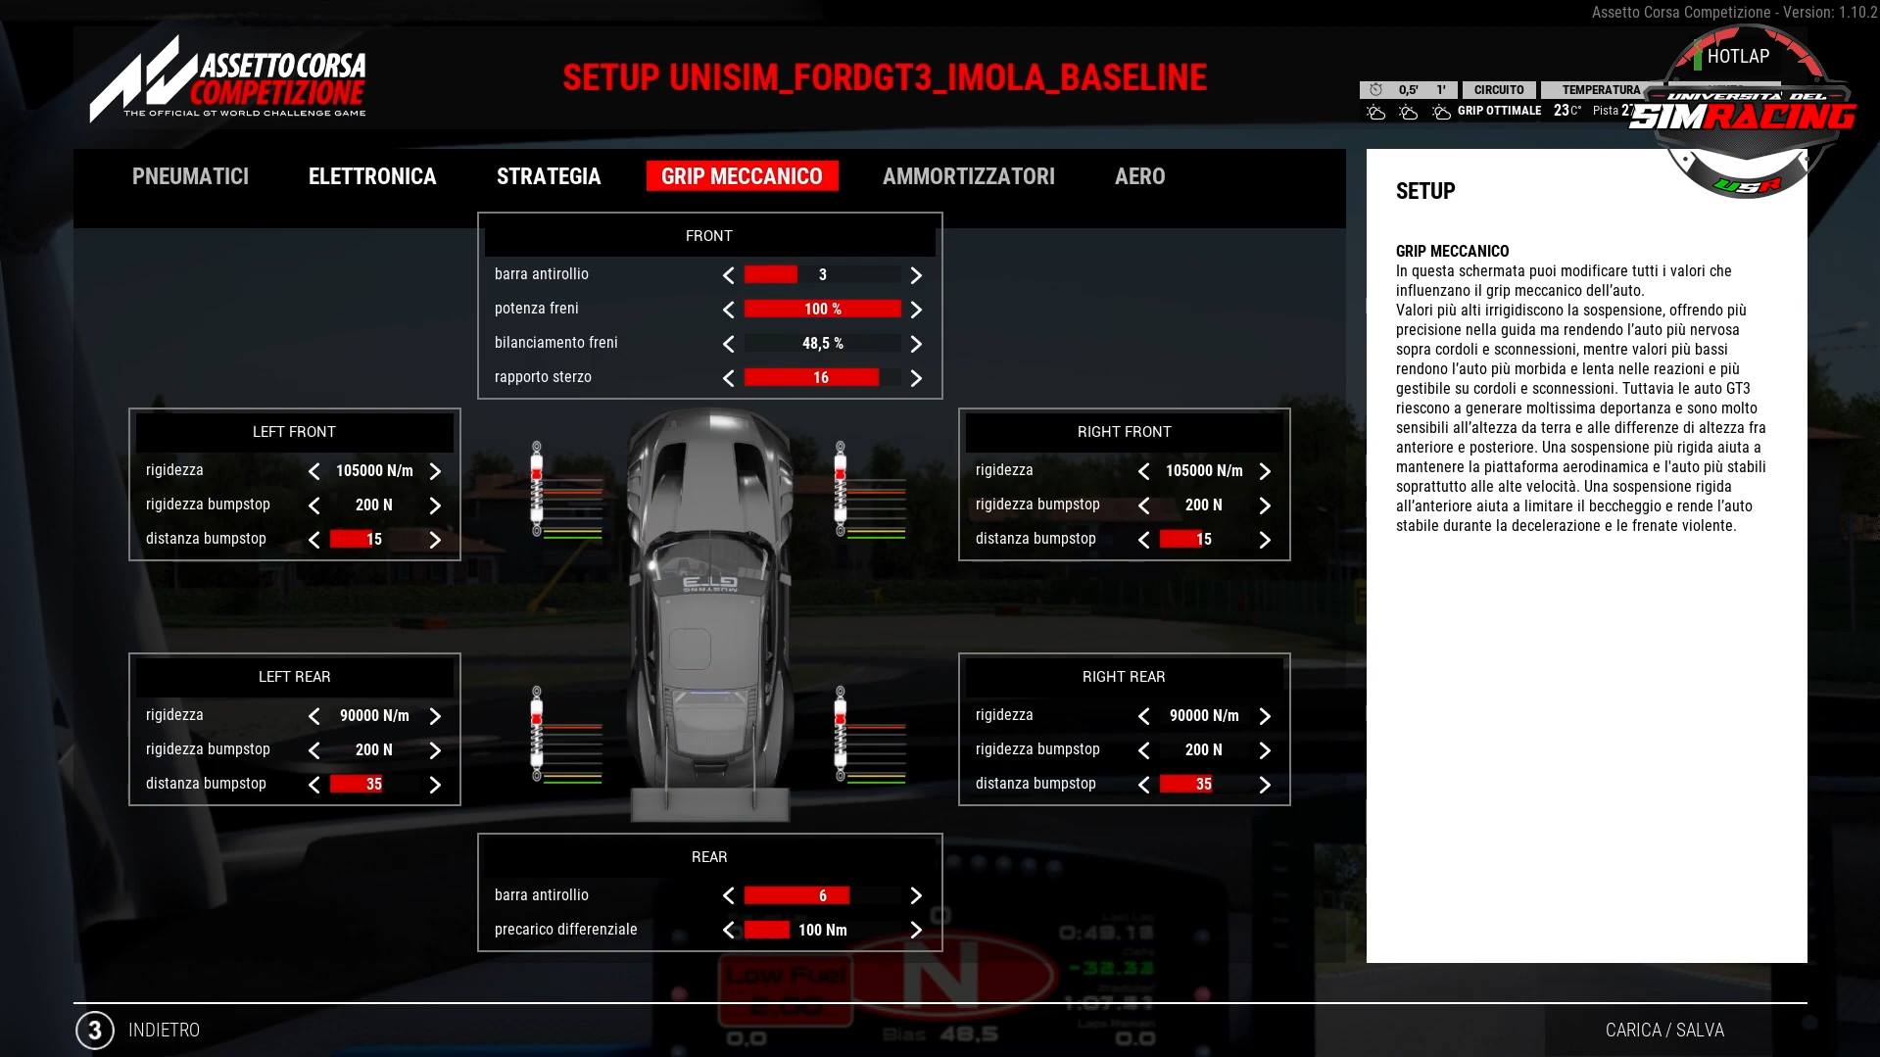Select the Elettronica tab
Image resolution: width=1880 pixels, height=1057 pixels.
coord(372,176)
